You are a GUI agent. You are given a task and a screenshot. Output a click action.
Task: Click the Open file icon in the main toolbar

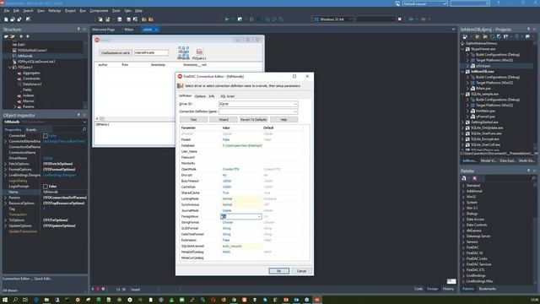click(13, 19)
